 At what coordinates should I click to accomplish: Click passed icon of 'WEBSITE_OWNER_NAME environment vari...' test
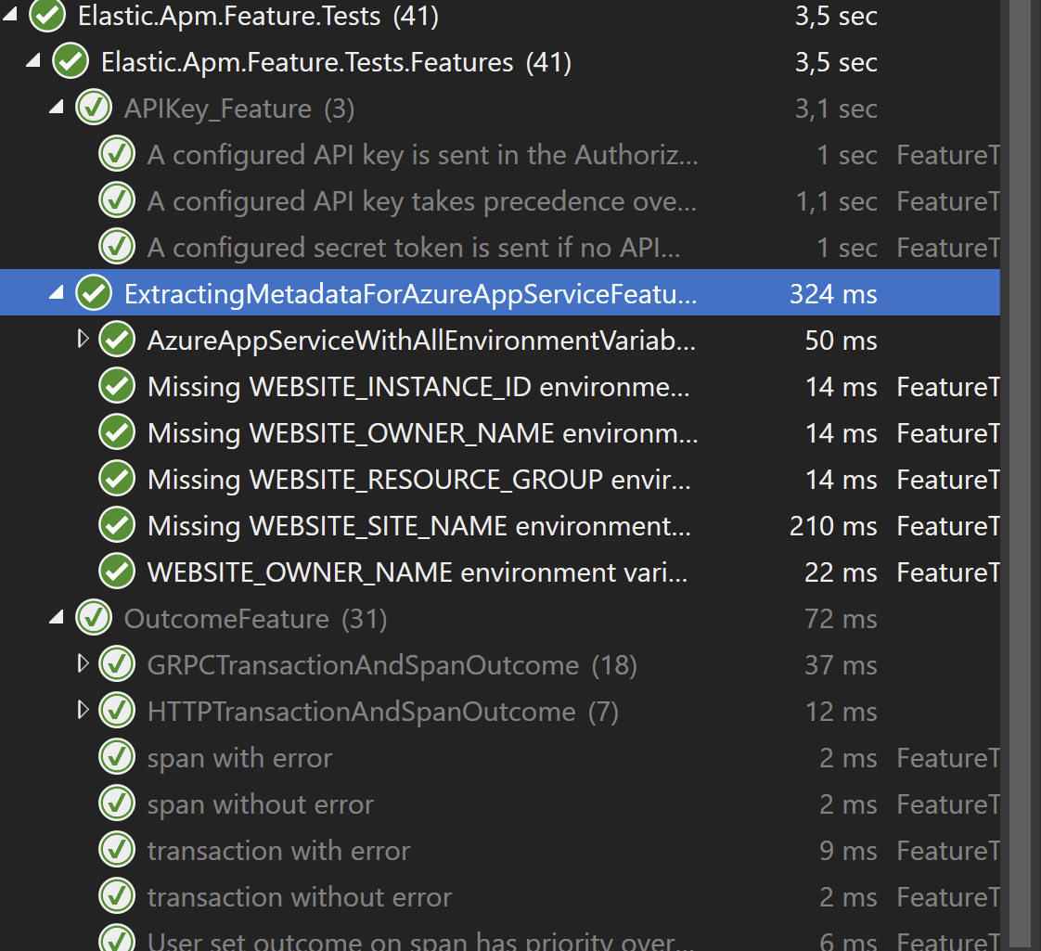coord(117,572)
